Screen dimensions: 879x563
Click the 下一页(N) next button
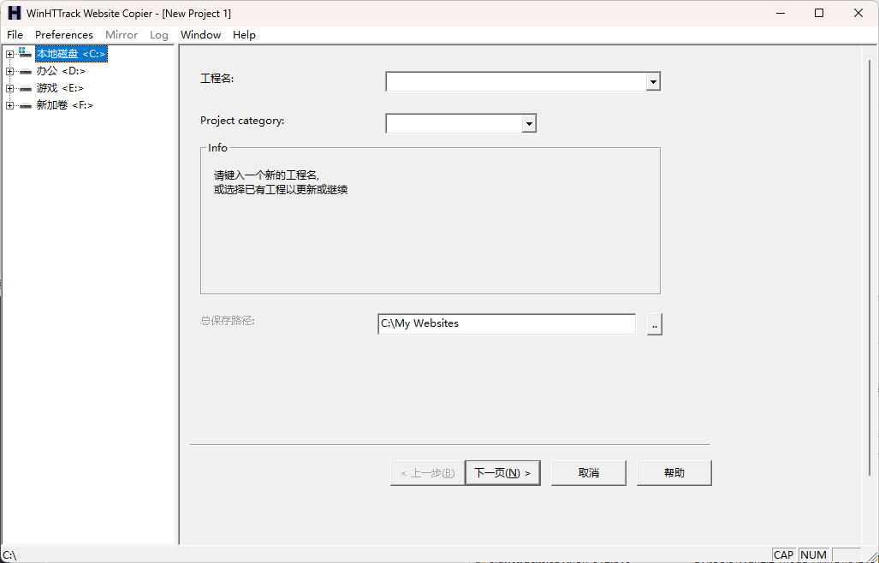503,473
